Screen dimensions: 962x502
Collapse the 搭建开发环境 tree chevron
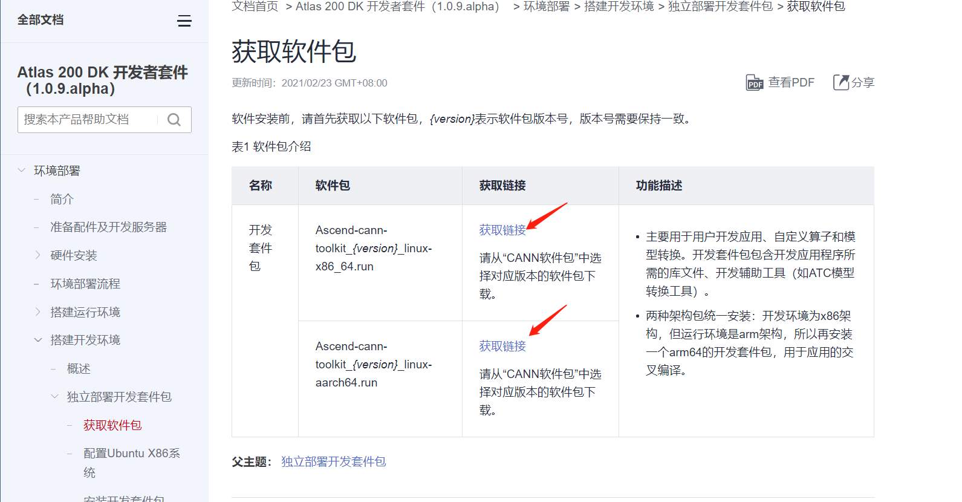coord(38,340)
